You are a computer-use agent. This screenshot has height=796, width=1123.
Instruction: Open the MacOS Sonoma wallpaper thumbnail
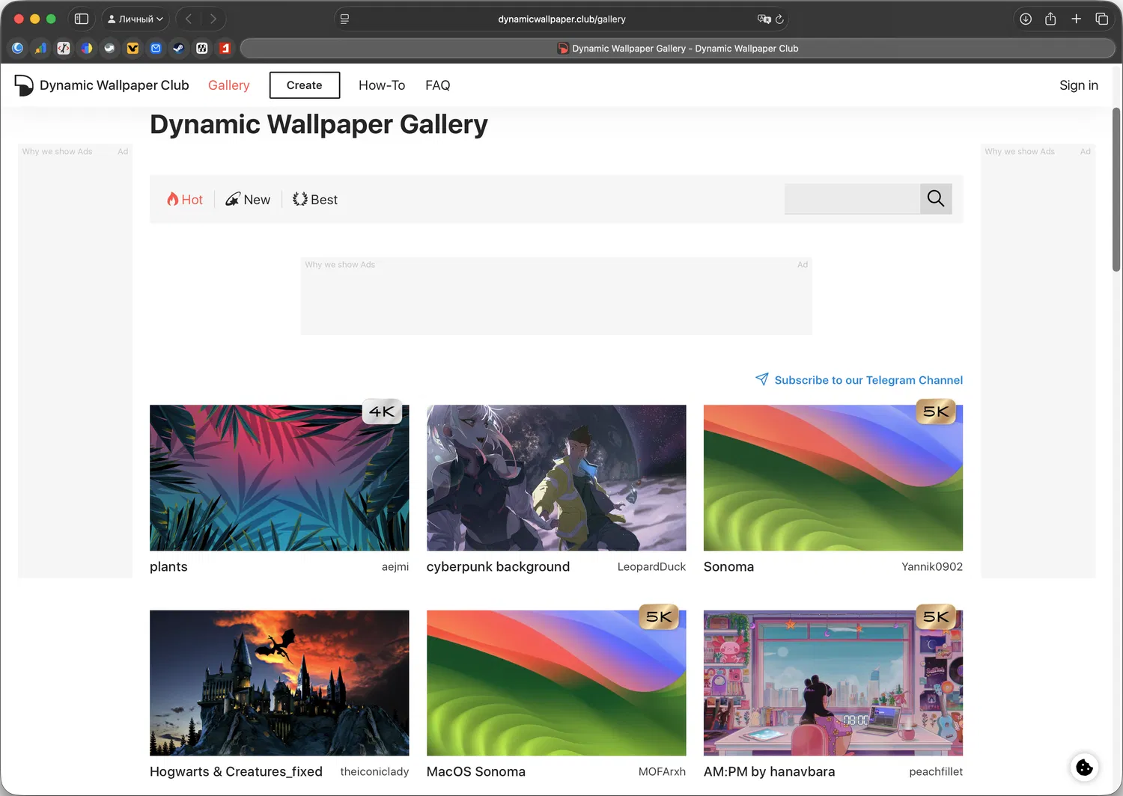556,683
